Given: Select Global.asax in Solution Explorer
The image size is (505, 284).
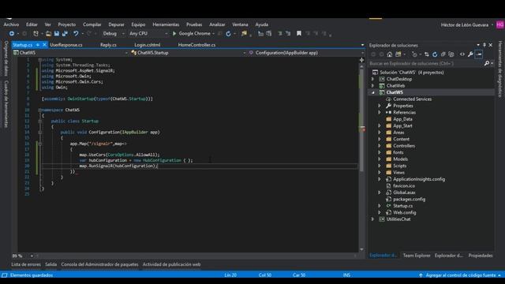Looking at the screenshot, I should click(x=404, y=192).
